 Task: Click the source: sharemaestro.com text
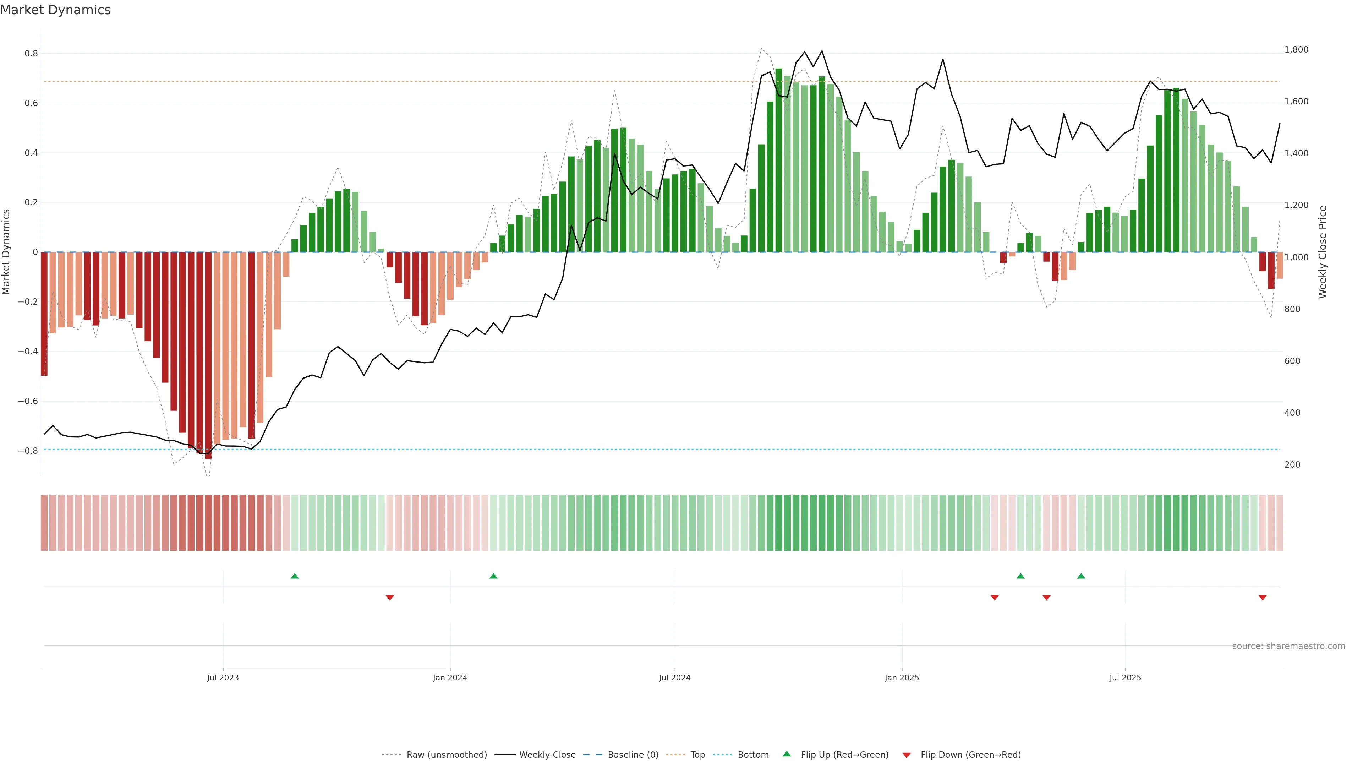click(1288, 646)
